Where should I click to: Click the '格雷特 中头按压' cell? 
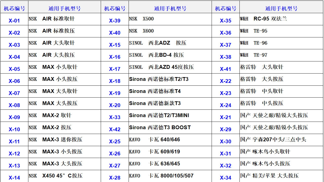click(x=281, y=104)
